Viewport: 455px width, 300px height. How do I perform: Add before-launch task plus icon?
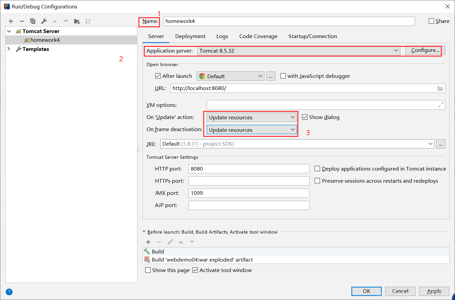(148, 242)
